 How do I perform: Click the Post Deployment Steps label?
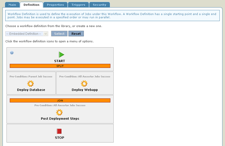tap(60, 119)
